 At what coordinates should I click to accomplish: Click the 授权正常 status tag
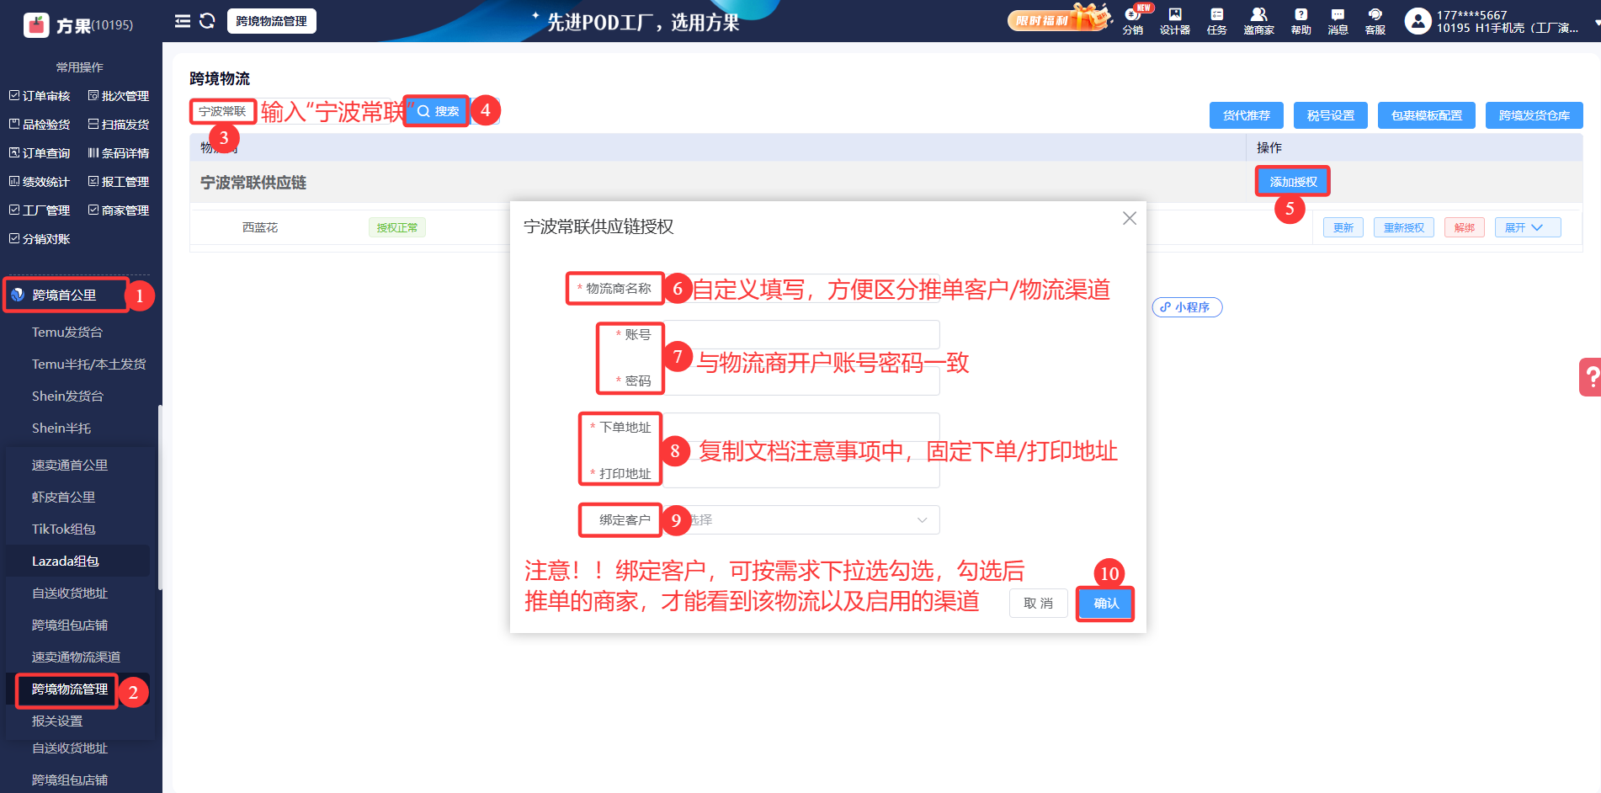(397, 227)
